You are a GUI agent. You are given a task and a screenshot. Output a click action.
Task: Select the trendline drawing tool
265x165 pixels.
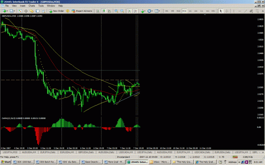[x=245, y=11]
